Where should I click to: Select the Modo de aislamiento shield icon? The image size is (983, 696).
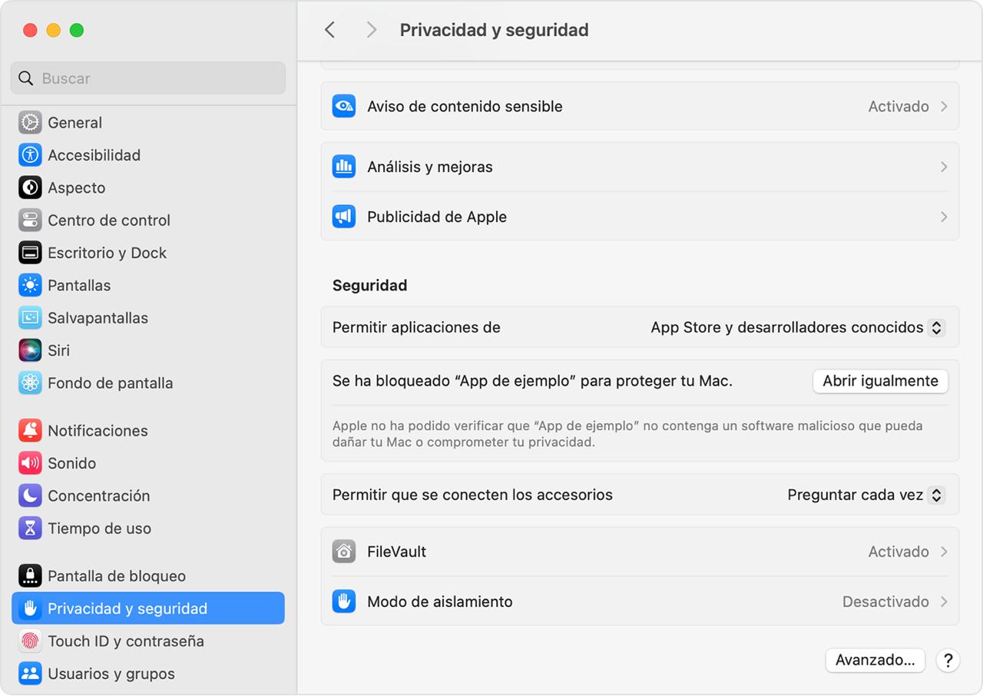pos(343,602)
